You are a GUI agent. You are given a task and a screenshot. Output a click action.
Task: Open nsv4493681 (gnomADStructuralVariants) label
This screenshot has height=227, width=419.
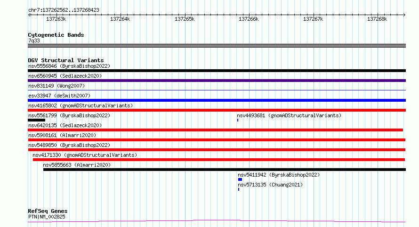(289, 115)
